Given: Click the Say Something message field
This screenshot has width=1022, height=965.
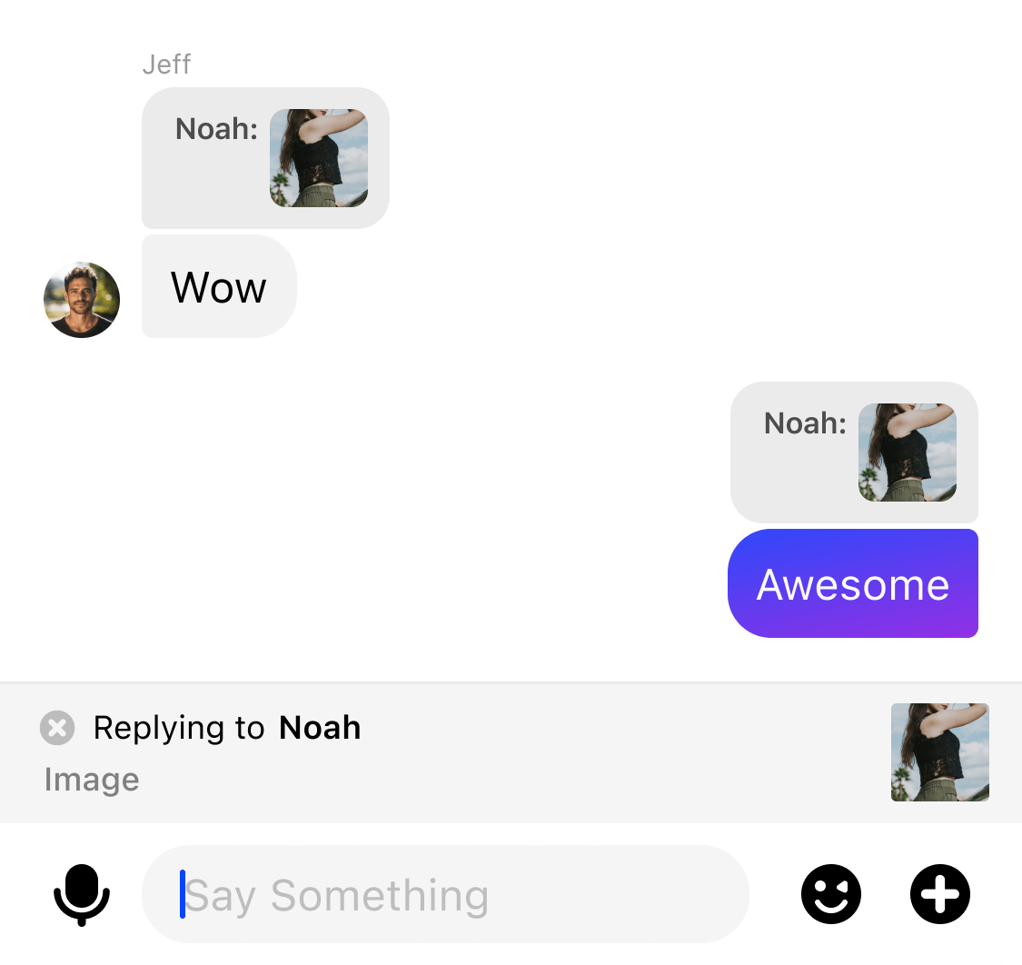Looking at the screenshot, I should tap(445, 894).
